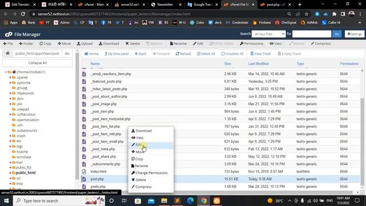
Task: Expand the .cpanel folder
Action: coord(10,77)
